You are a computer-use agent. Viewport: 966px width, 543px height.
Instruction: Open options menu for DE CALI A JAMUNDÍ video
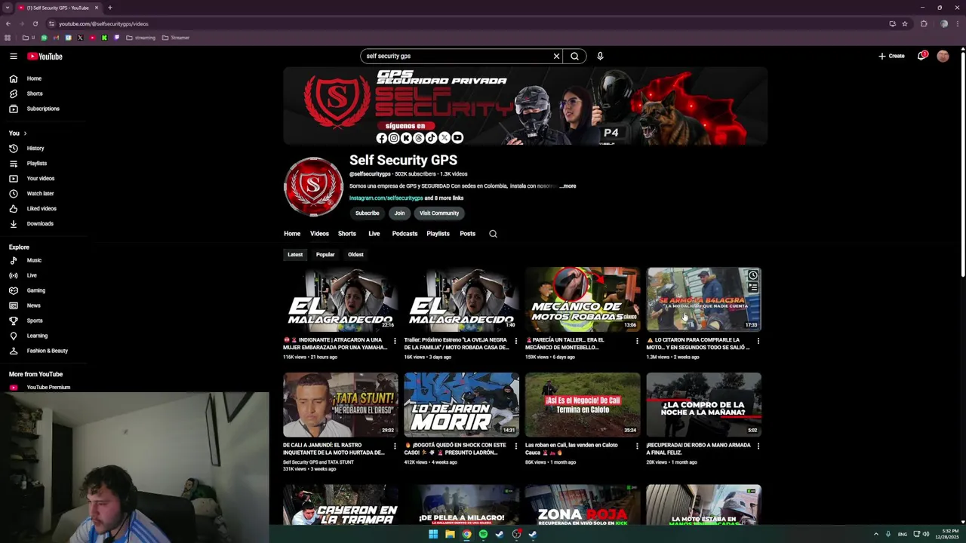pos(395,446)
